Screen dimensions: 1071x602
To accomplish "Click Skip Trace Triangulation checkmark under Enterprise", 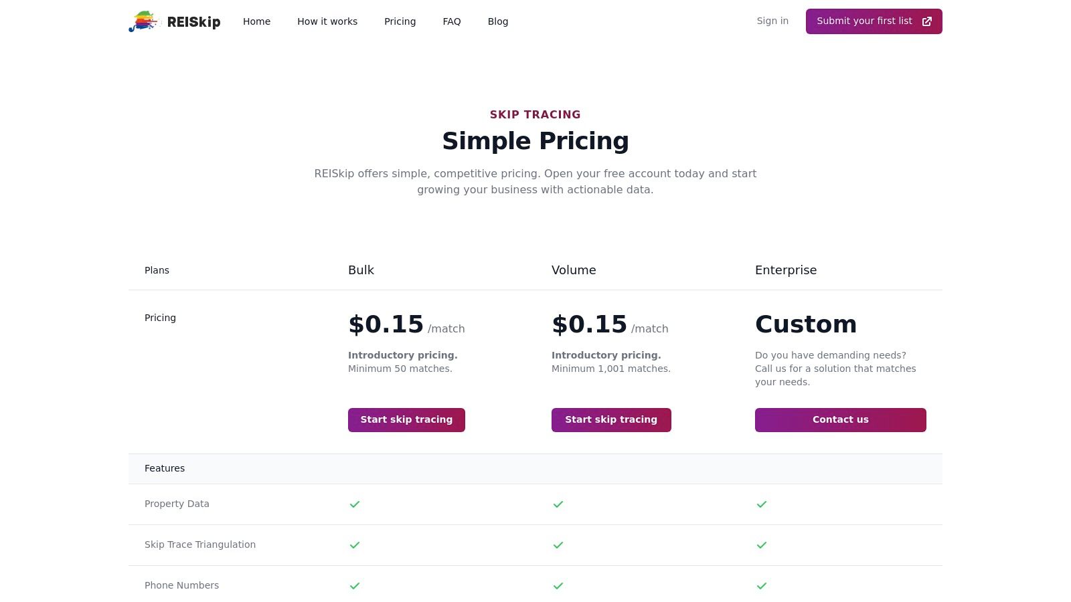I will click(x=762, y=545).
